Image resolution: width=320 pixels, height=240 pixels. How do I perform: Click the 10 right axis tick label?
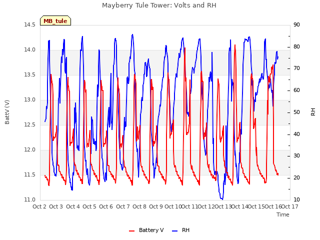click(x=296, y=200)
